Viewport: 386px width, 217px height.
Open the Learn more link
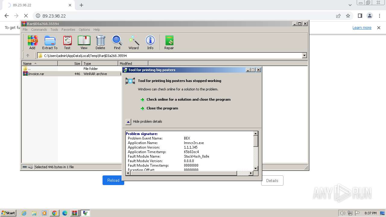362,27
